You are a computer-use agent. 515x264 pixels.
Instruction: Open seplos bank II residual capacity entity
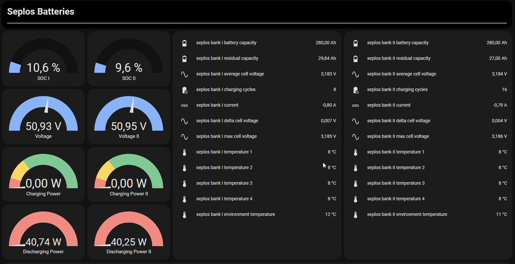[x=428, y=58]
